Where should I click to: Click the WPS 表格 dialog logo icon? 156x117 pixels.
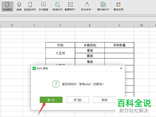coord(34,68)
